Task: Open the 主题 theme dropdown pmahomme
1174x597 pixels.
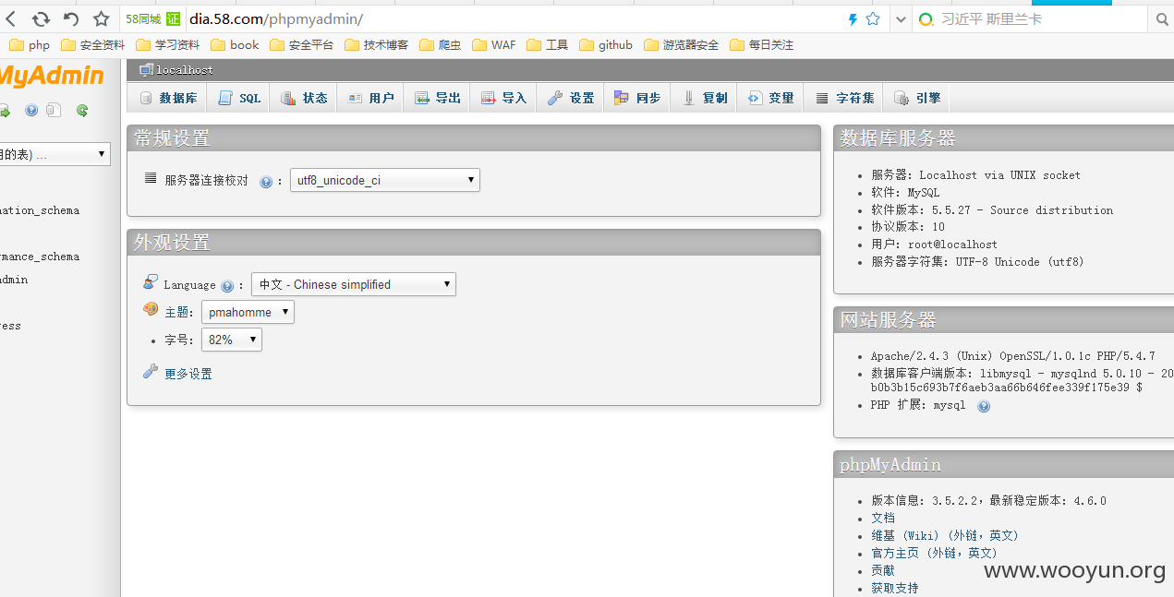Action: [x=248, y=312]
